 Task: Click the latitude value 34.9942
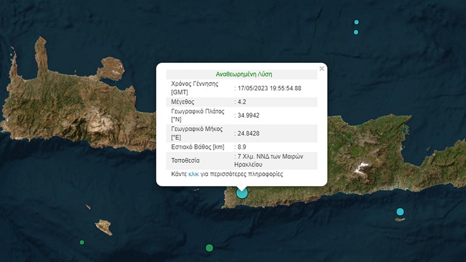[x=249, y=115]
